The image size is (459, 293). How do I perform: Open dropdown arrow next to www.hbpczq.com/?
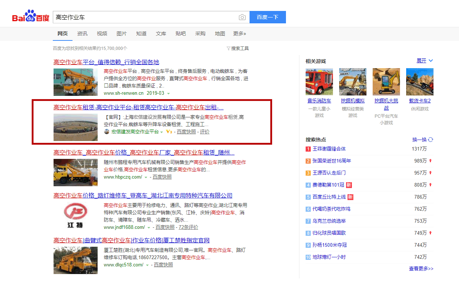pyautogui.click(x=146, y=177)
